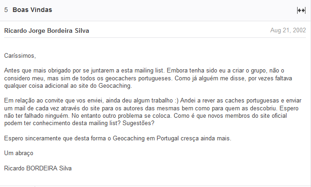
Task: Click the empty space in the message header bar
Action: point(175,10)
